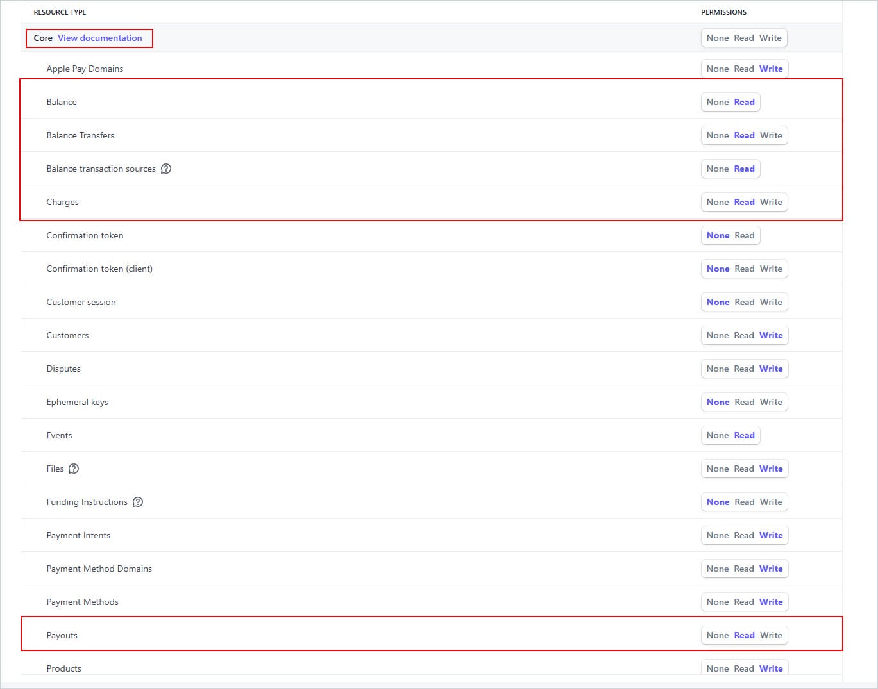This screenshot has height=689, width=878.
Task: Open the Core View documentation link
Action: pyautogui.click(x=100, y=38)
